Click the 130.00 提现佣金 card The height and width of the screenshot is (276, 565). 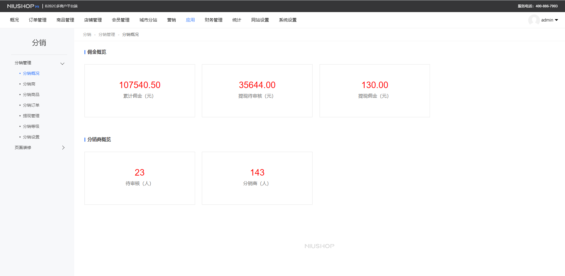pyautogui.click(x=375, y=91)
